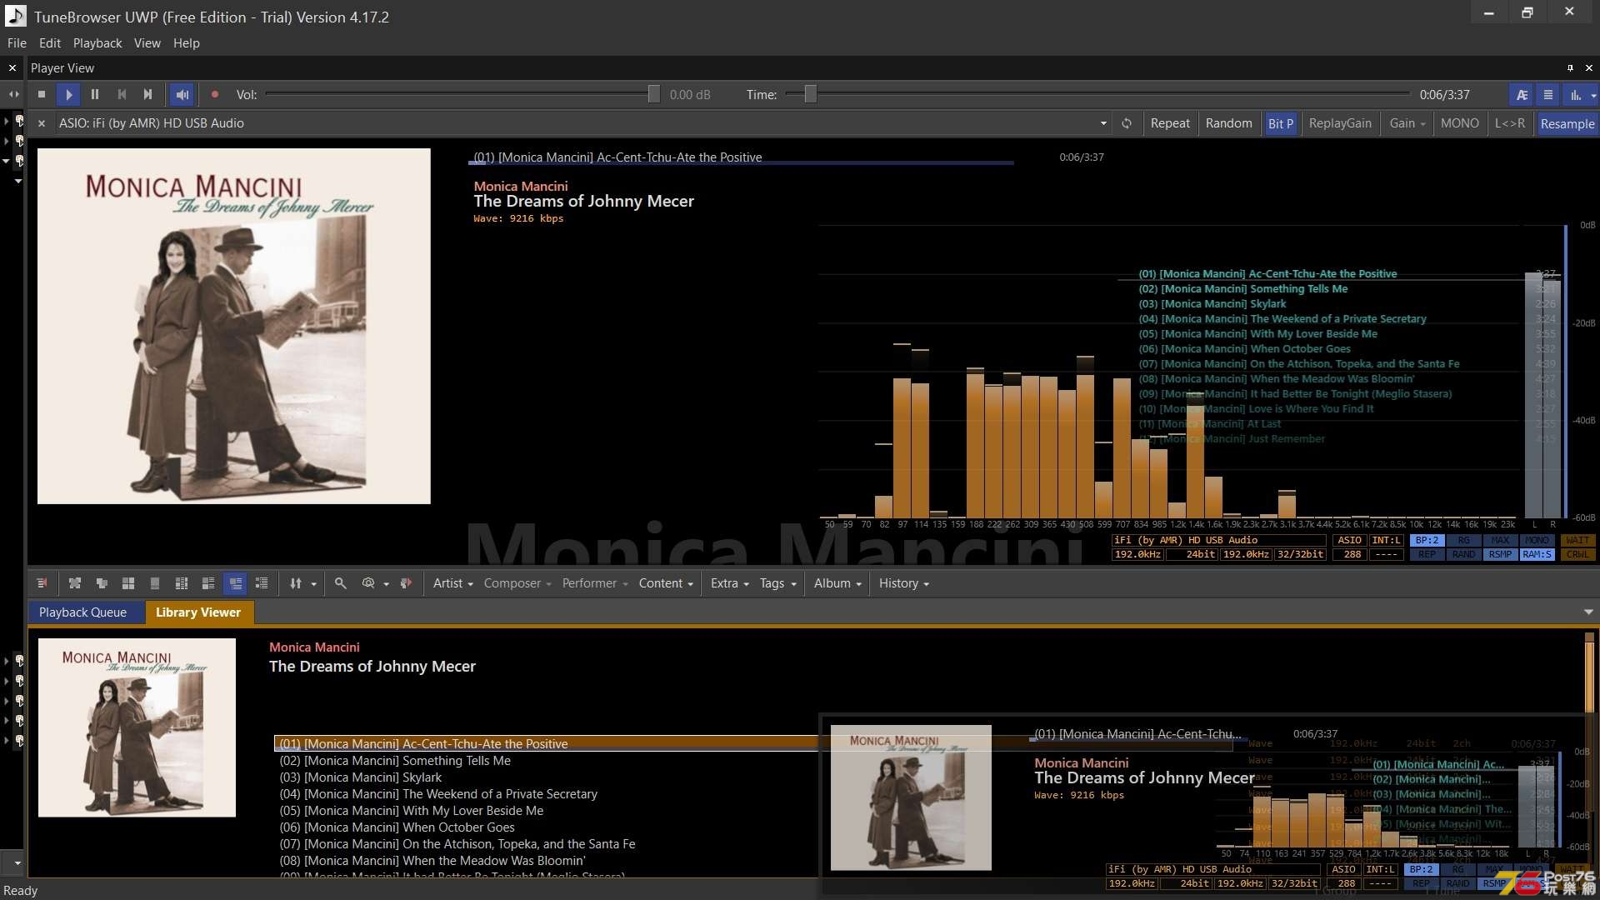Skip to the previous track
This screenshot has width=1600, height=900.
click(122, 95)
